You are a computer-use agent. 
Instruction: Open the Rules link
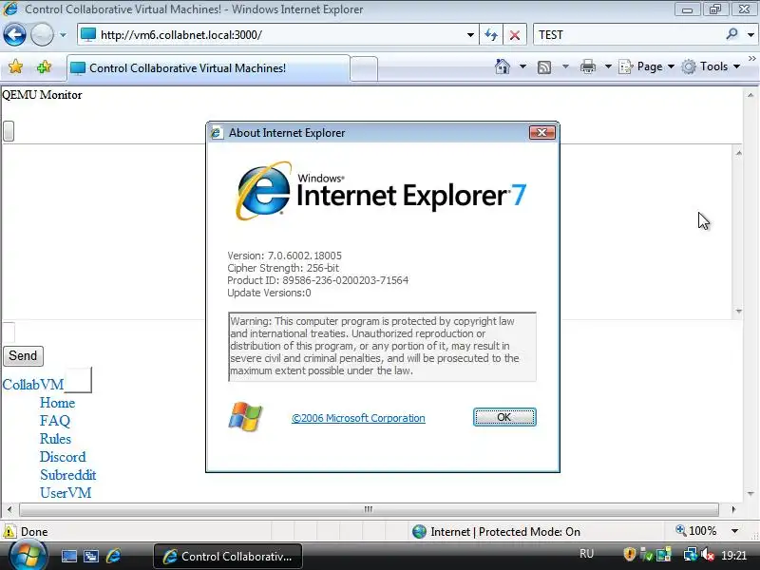[x=55, y=439]
